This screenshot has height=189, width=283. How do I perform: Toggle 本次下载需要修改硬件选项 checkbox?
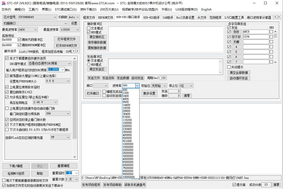point(7,58)
